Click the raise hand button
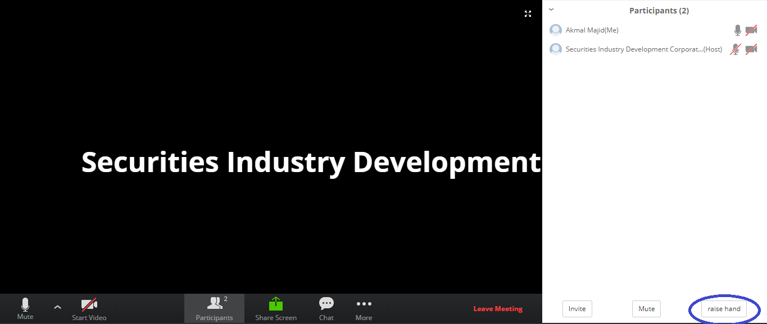Screen dimensions: 767x324 point(724,309)
